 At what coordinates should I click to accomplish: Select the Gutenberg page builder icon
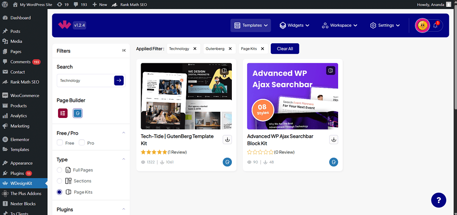tap(77, 113)
